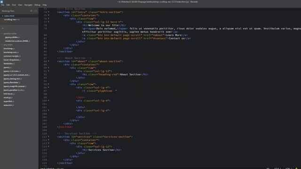Open the Find menu
Image resolution: width=301 pixels, height=169 pixels.
tap(14, 5)
